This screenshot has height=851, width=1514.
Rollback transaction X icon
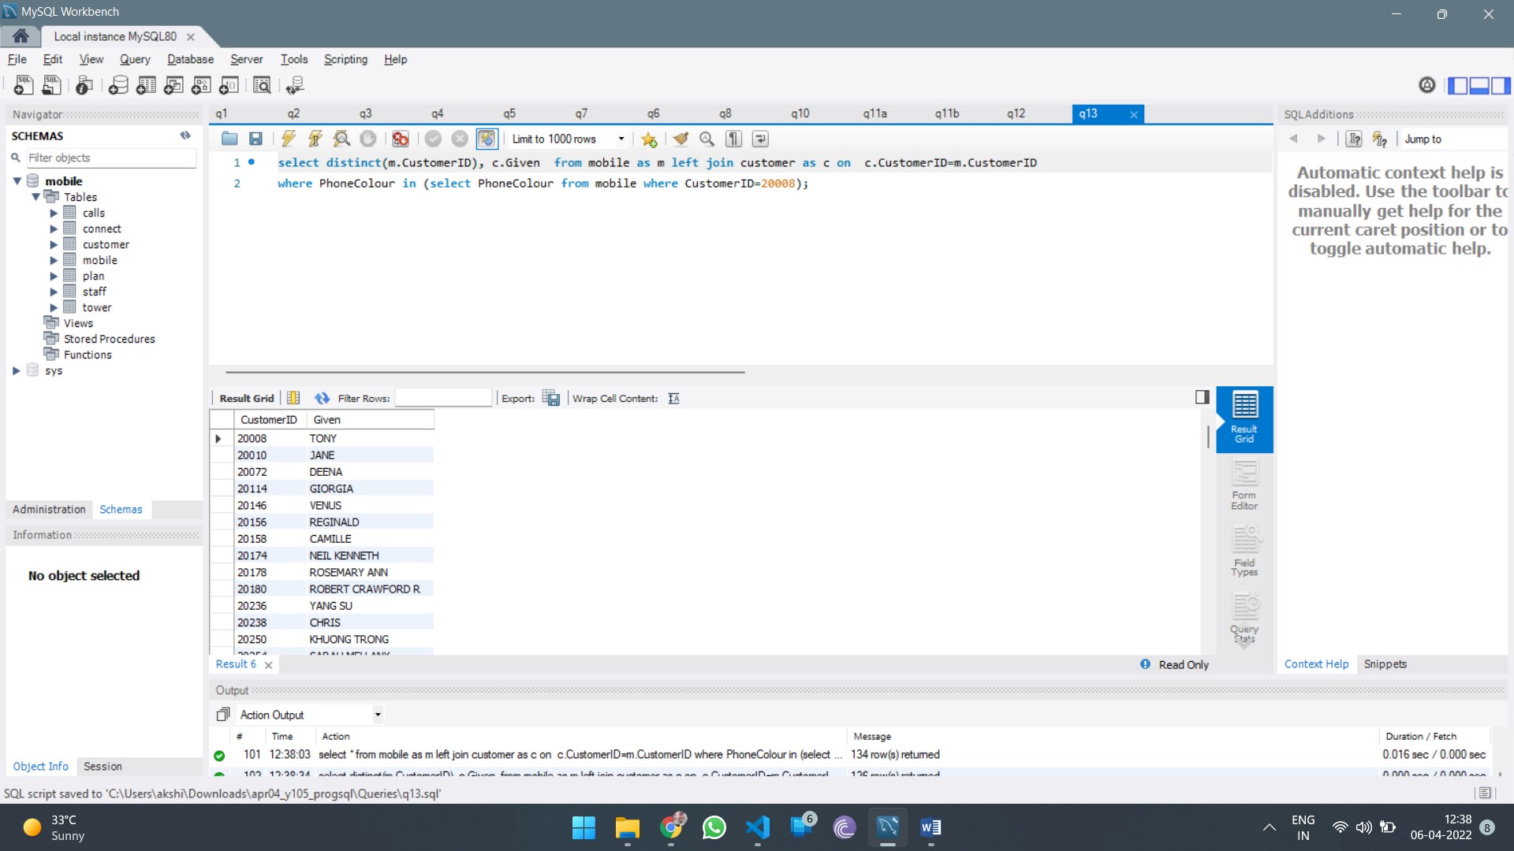460,139
